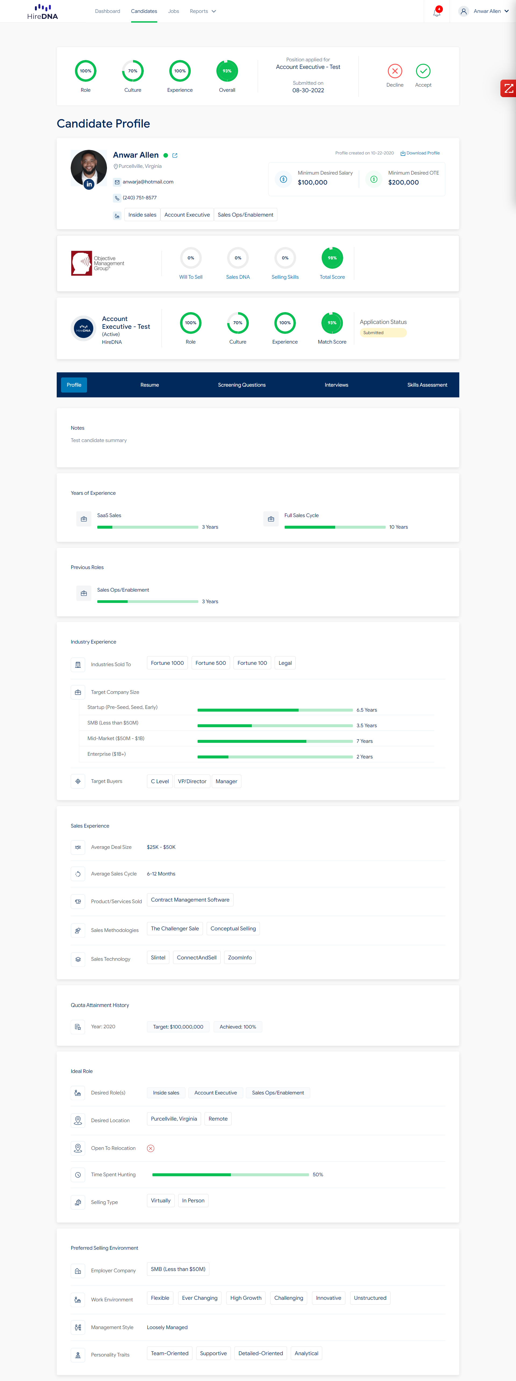
Task: Click the Time Spent Hunting progress bar
Action: click(230, 1175)
